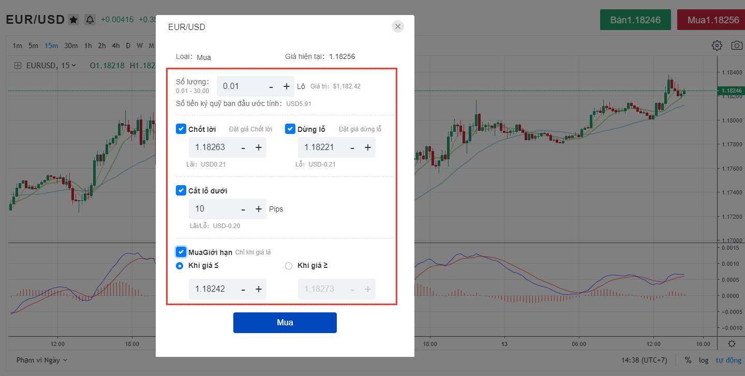This screenshot has height=376, width=745.
Task: Increase the Chốt lời price
Action: 259,147
